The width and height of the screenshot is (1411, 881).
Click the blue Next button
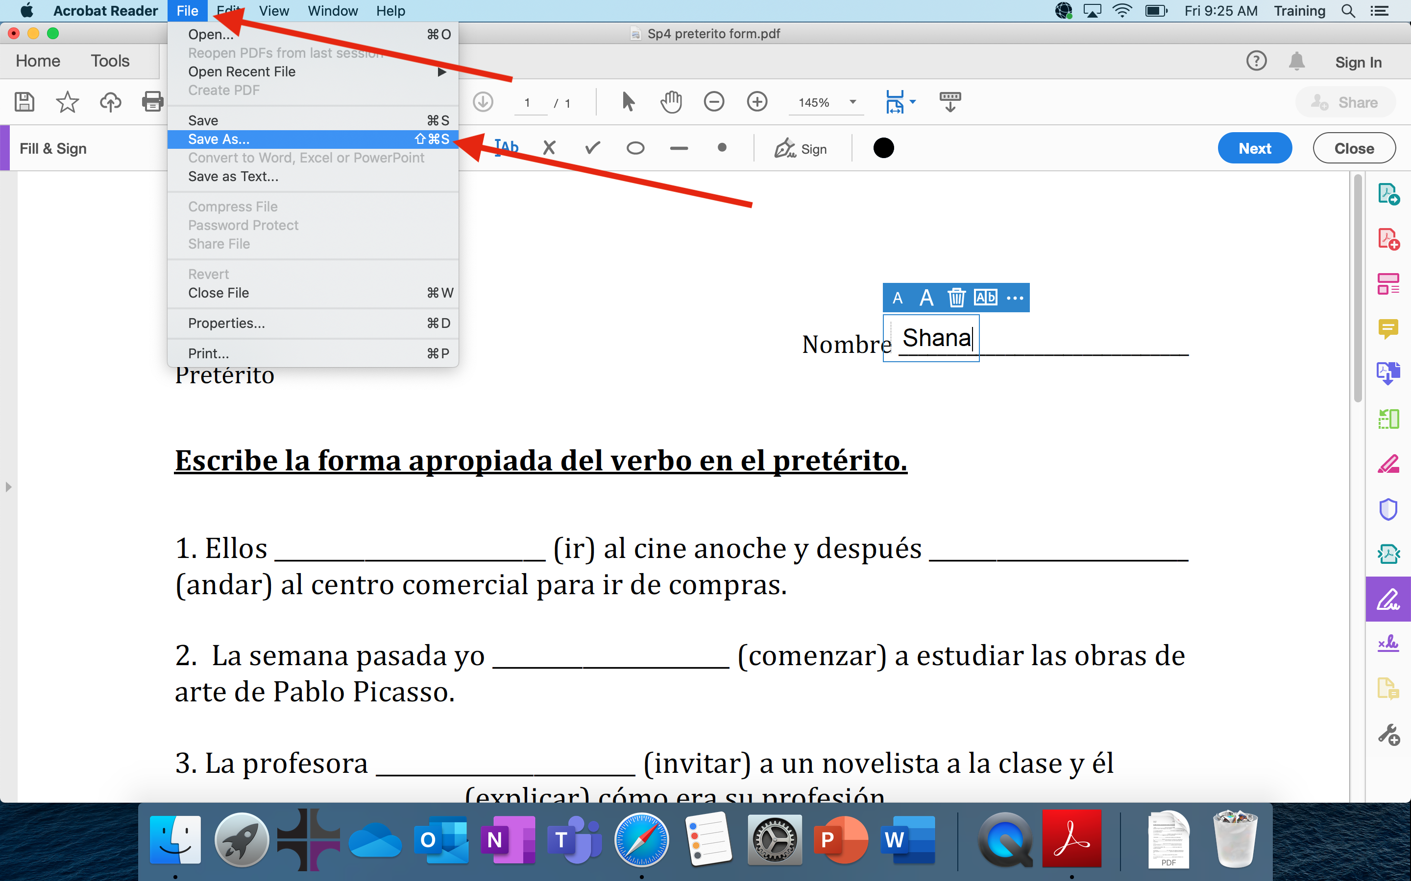tap(1254, 148)
